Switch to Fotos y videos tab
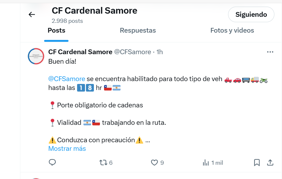Viewport: 282px width, 179px height. coord(232,30)
